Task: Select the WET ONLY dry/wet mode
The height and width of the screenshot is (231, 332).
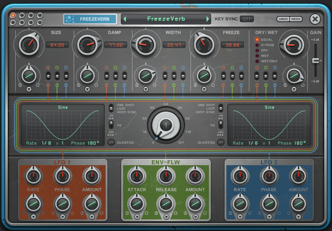Action: tap(257, 61)
